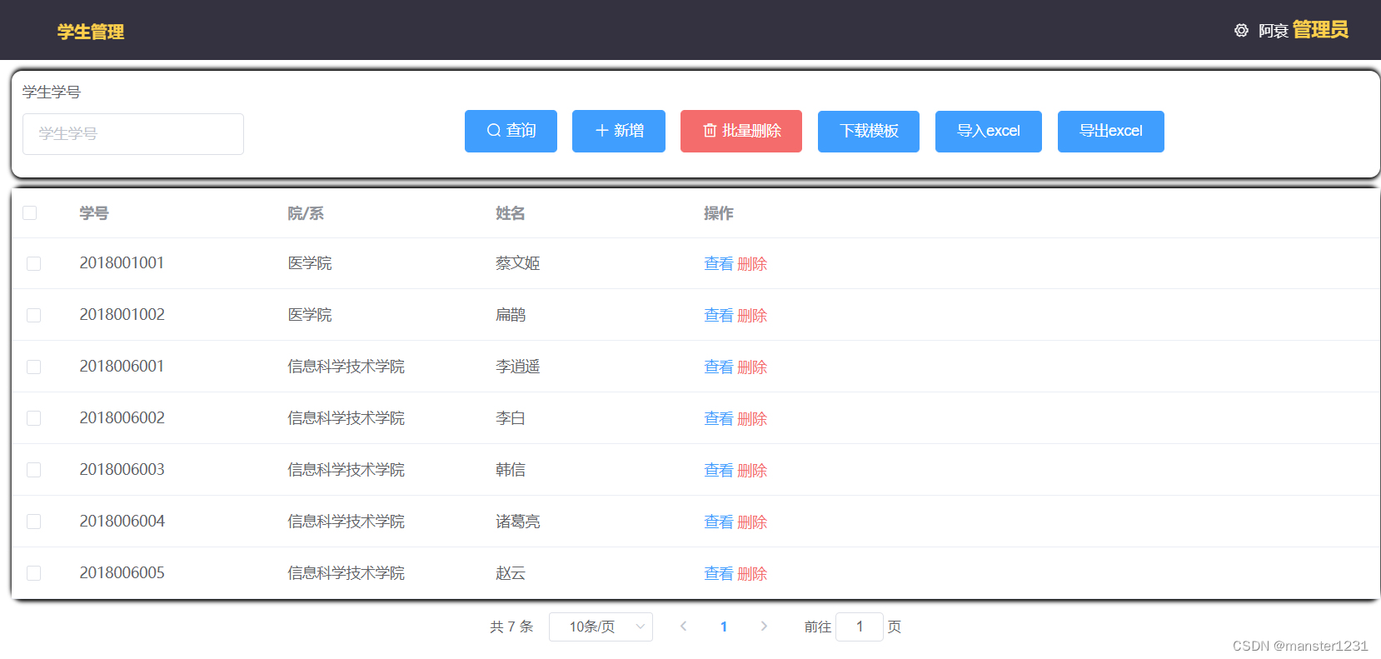Click 查看 for student 李逍遥

(x=719, y=367)
